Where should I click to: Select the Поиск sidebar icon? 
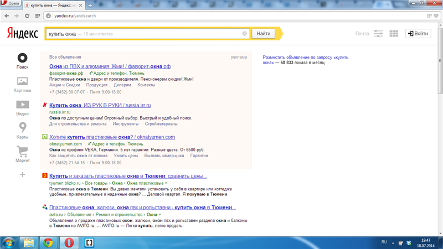coord(22,61)
